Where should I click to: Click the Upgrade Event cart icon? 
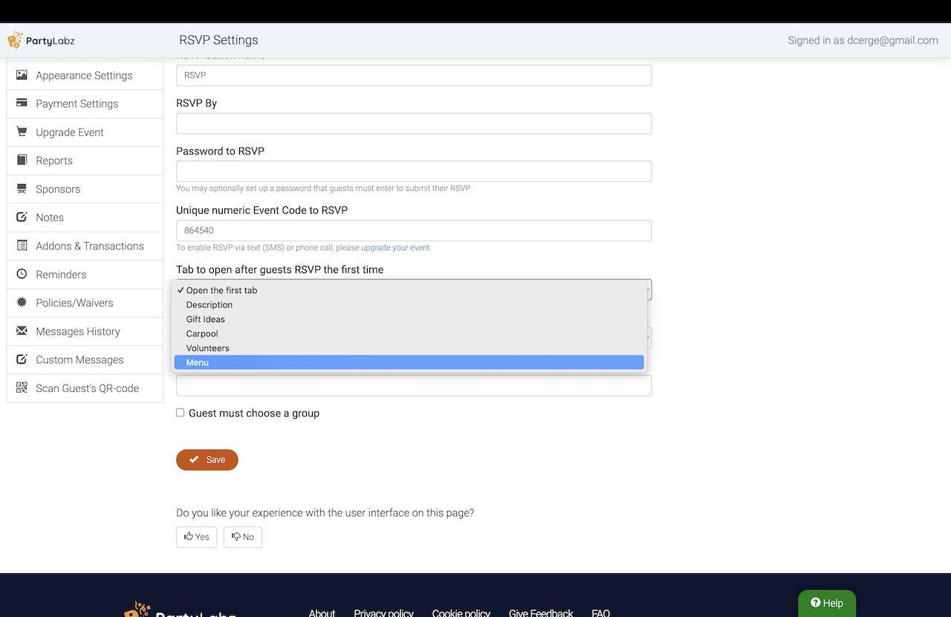click(22, 132)
